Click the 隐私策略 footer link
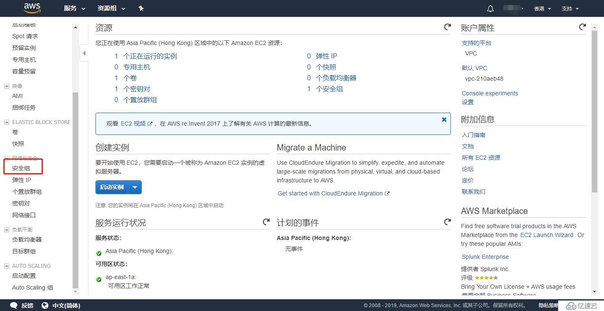This screenshot has height=311, width=604. [548, 306]
